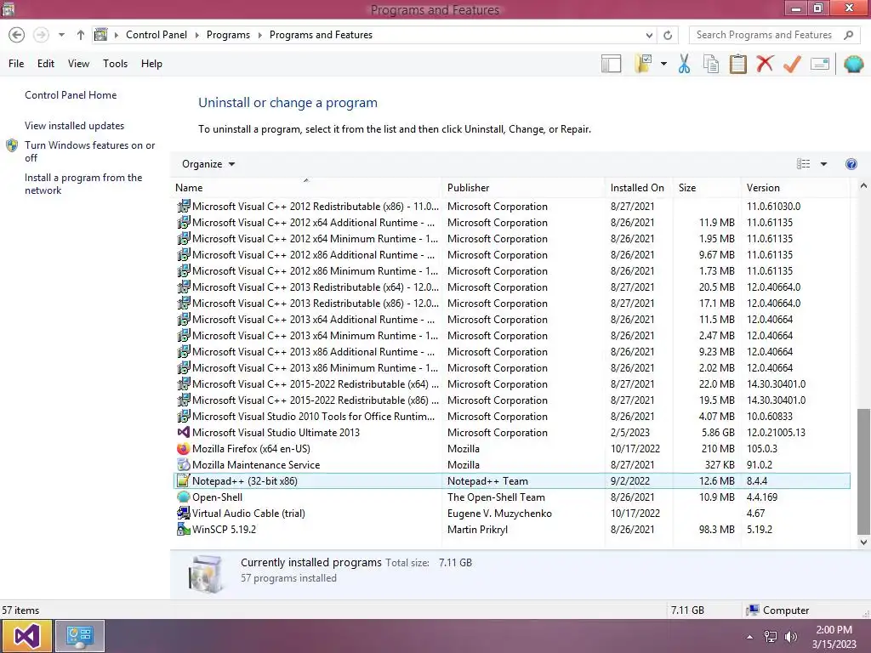Open the View menu
Image resolution: width=871 pixels, height=653 pixels.
click(x=78, y=63)
